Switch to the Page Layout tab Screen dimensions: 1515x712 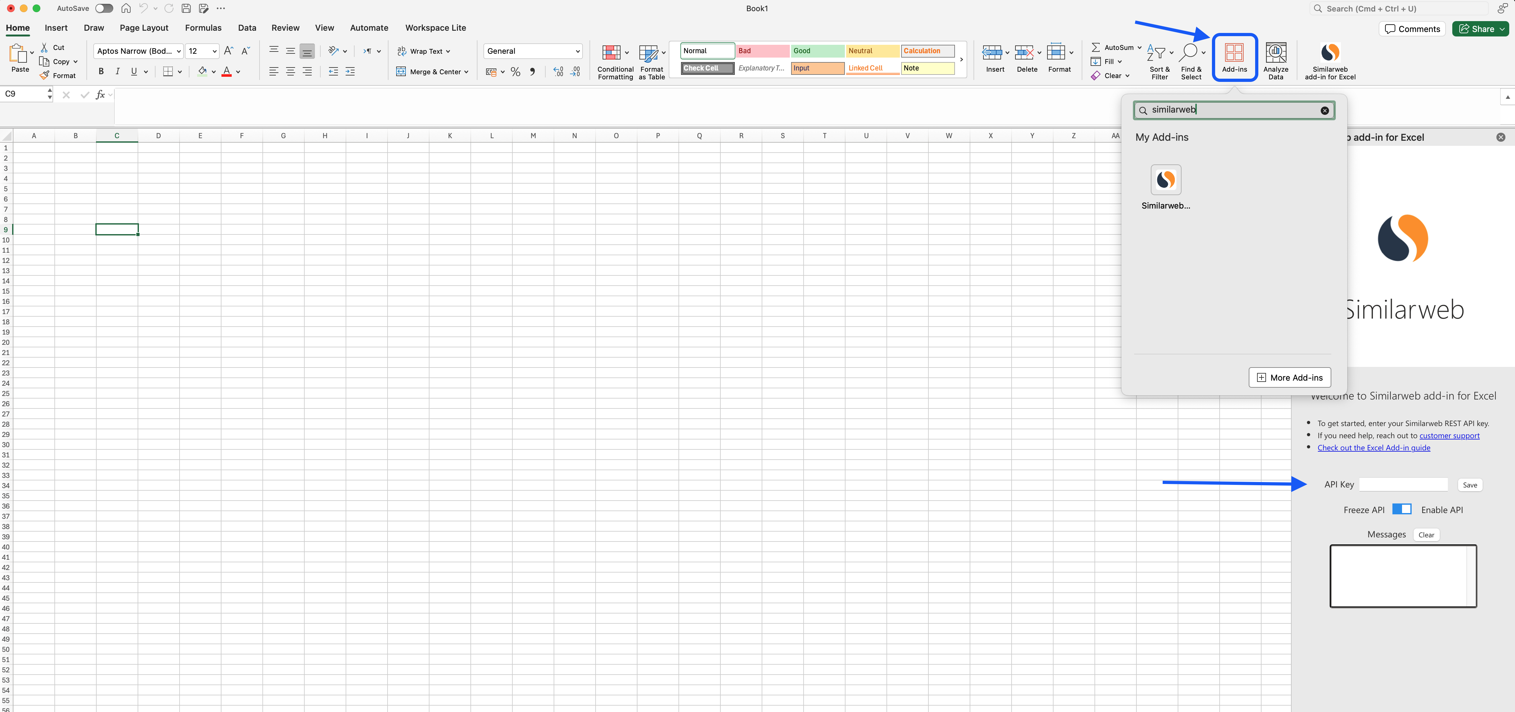point(144,28)
